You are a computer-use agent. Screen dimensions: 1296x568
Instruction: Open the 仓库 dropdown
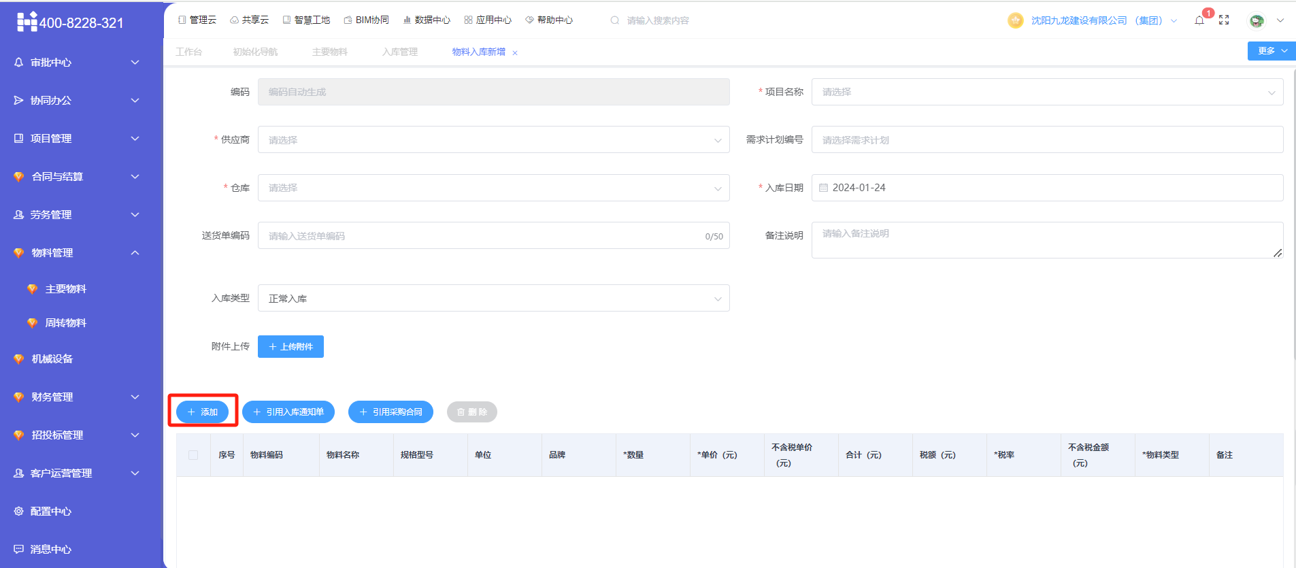(x=493, y=188)
